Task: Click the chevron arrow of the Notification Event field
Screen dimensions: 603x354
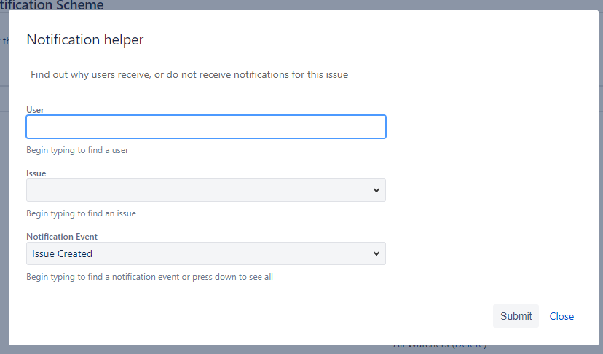Action: [x=377, y=253]
